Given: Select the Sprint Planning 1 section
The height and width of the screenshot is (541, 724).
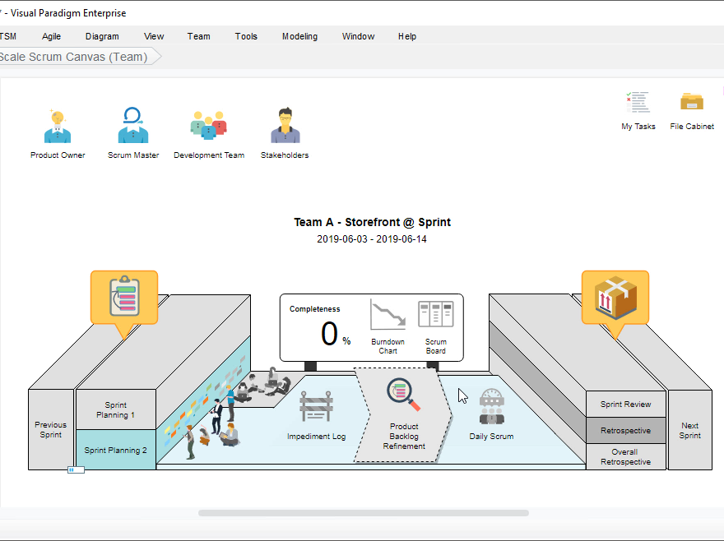Looking at the screenshot, I should (x=115, y=409).
